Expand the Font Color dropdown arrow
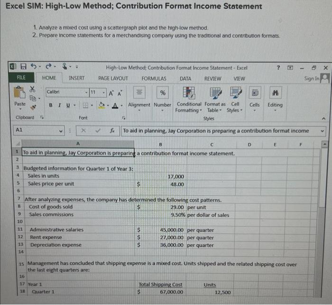 (x=121, y=105)
